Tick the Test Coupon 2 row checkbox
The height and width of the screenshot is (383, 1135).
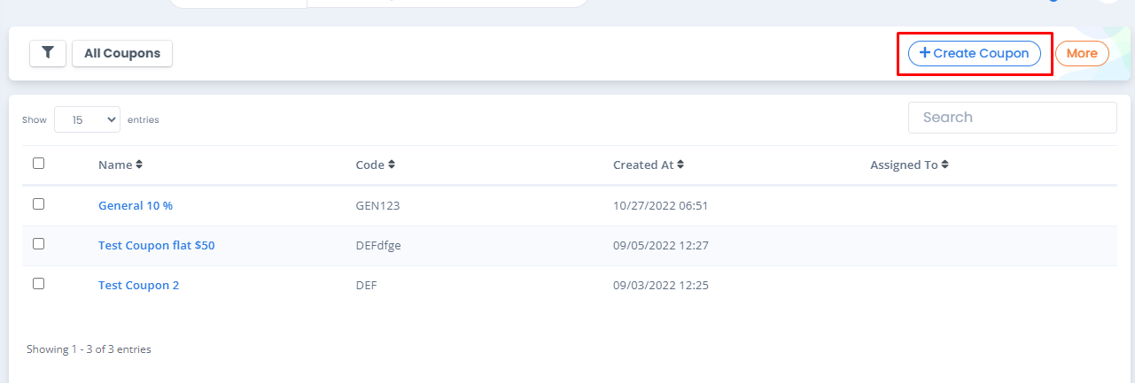pyautogui.click(x=38, y=284)
